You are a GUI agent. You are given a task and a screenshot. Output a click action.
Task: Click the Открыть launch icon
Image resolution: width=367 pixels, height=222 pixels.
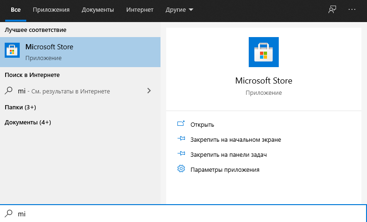(x=181, y=123)
